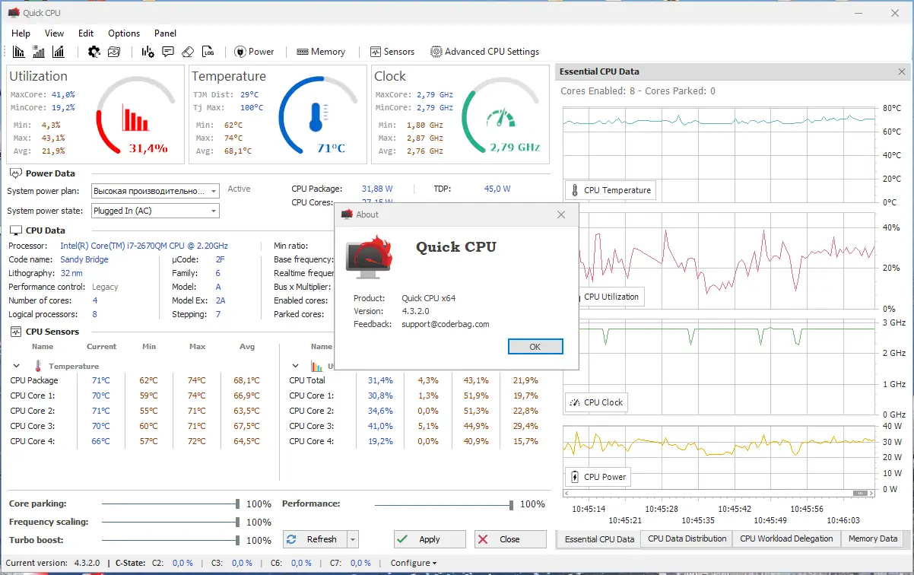Viewport: 914px width, 575px height.
Task: Open the Configure dropdown in status bar
Action: point(414,563)
